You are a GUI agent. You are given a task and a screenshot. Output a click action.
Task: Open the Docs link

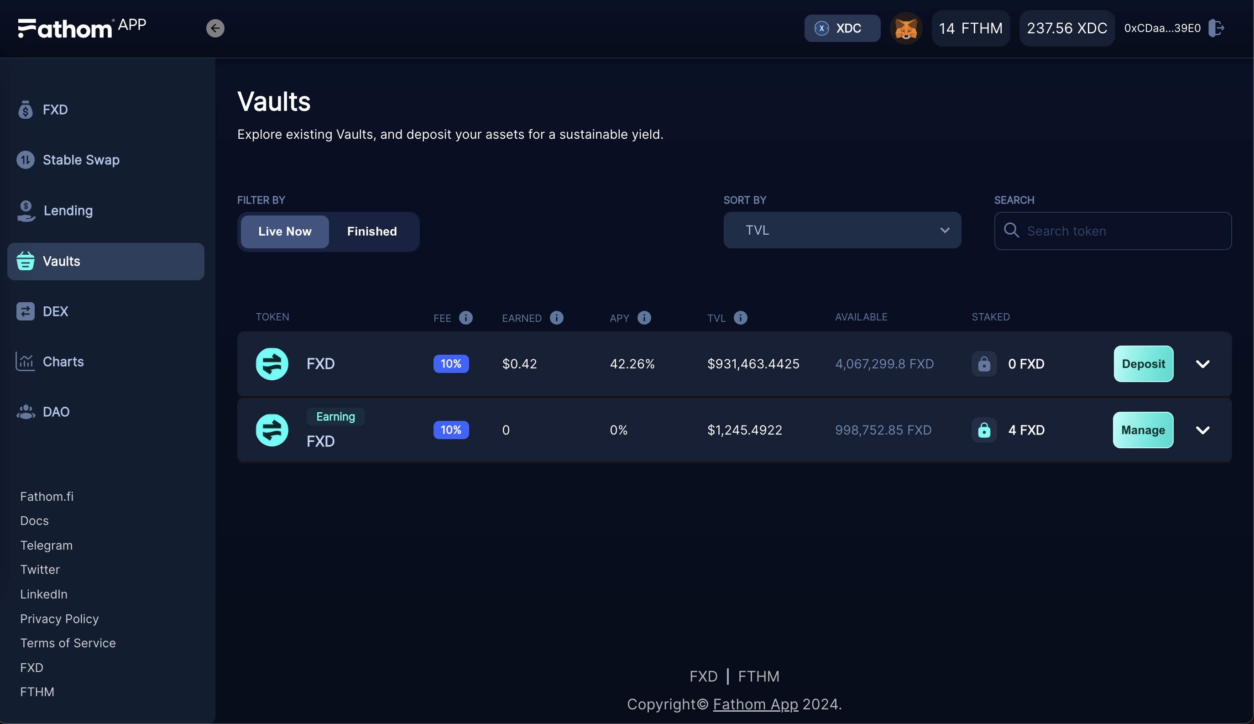point(34,520)
